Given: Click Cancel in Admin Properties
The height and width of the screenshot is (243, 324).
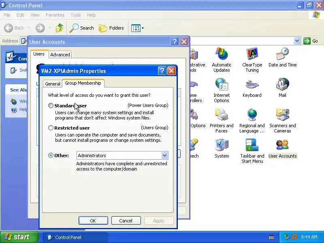Looking at the screenshot, I should coord(126,220).
